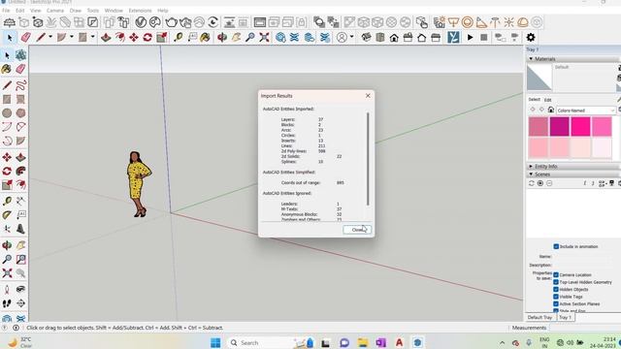Toggle Visible Tags checkbox
Screen dimensions: 621x349
[x=556, y=297]
